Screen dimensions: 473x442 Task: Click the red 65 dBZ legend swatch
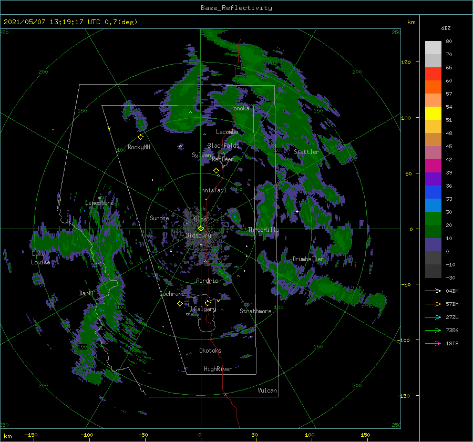coord(433,74)
